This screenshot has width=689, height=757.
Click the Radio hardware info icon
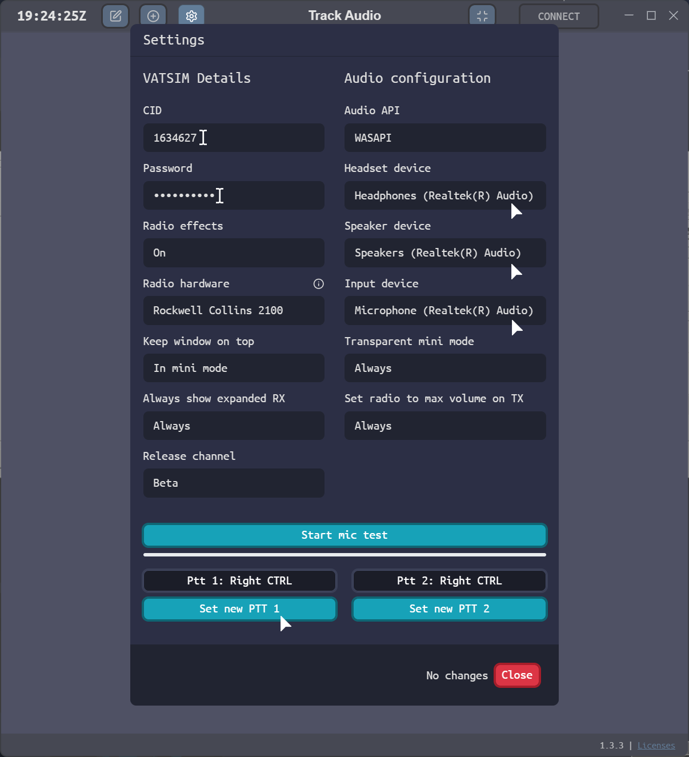pyautogui.click(x=319, y=284)
